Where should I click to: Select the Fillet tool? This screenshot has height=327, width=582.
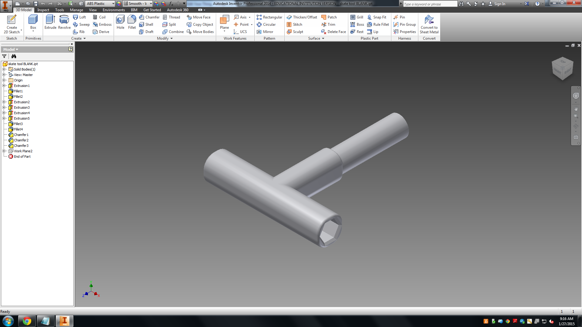132,23
